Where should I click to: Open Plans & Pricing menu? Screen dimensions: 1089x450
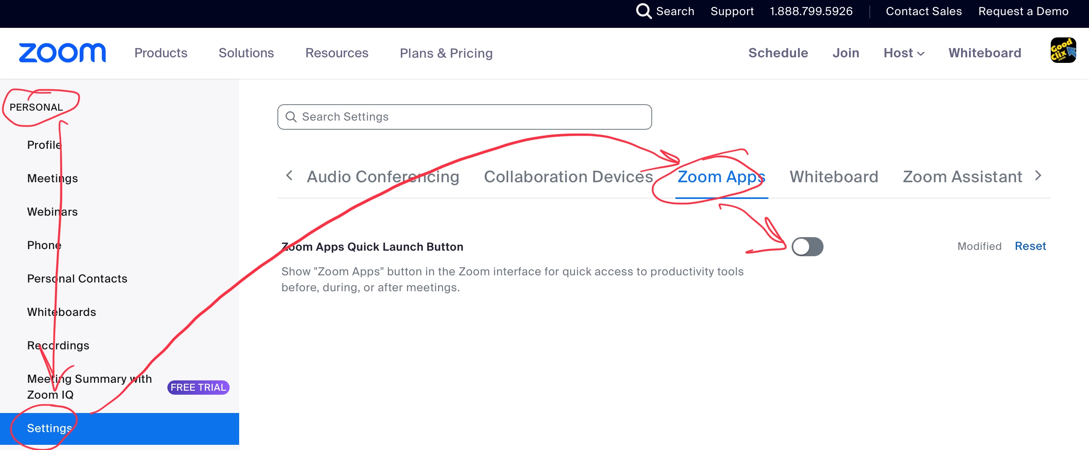coord(446,53)
